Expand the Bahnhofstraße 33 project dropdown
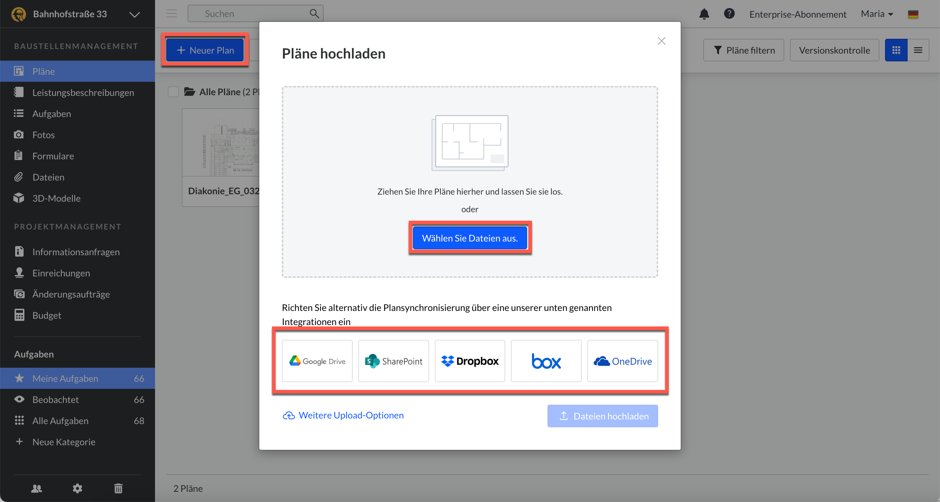940x502 pixels. point(134,14)
